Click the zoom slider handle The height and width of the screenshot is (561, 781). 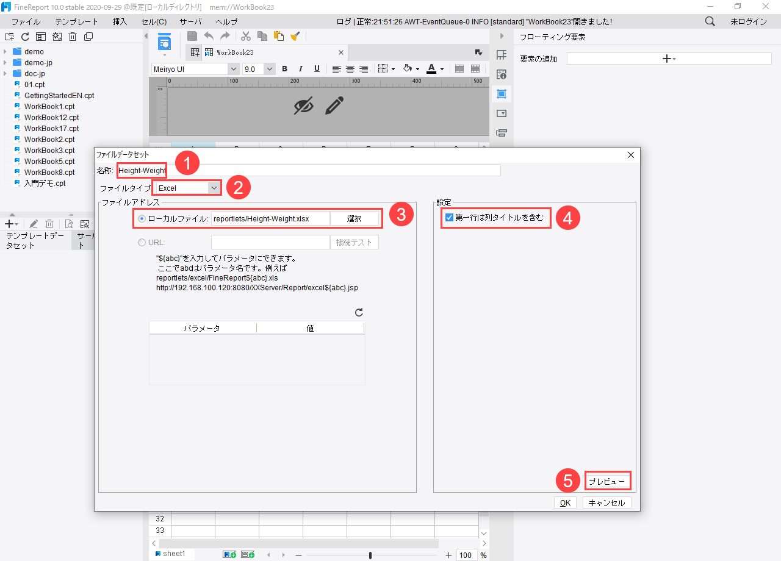tap(370, 555)
